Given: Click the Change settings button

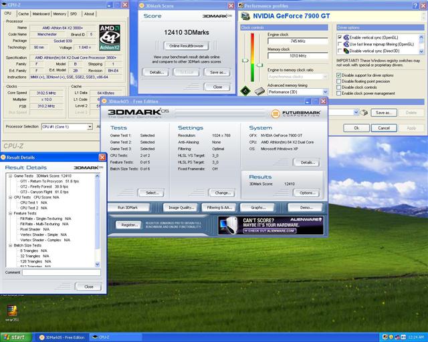Looking at the screenshot, I should (222, 193).
